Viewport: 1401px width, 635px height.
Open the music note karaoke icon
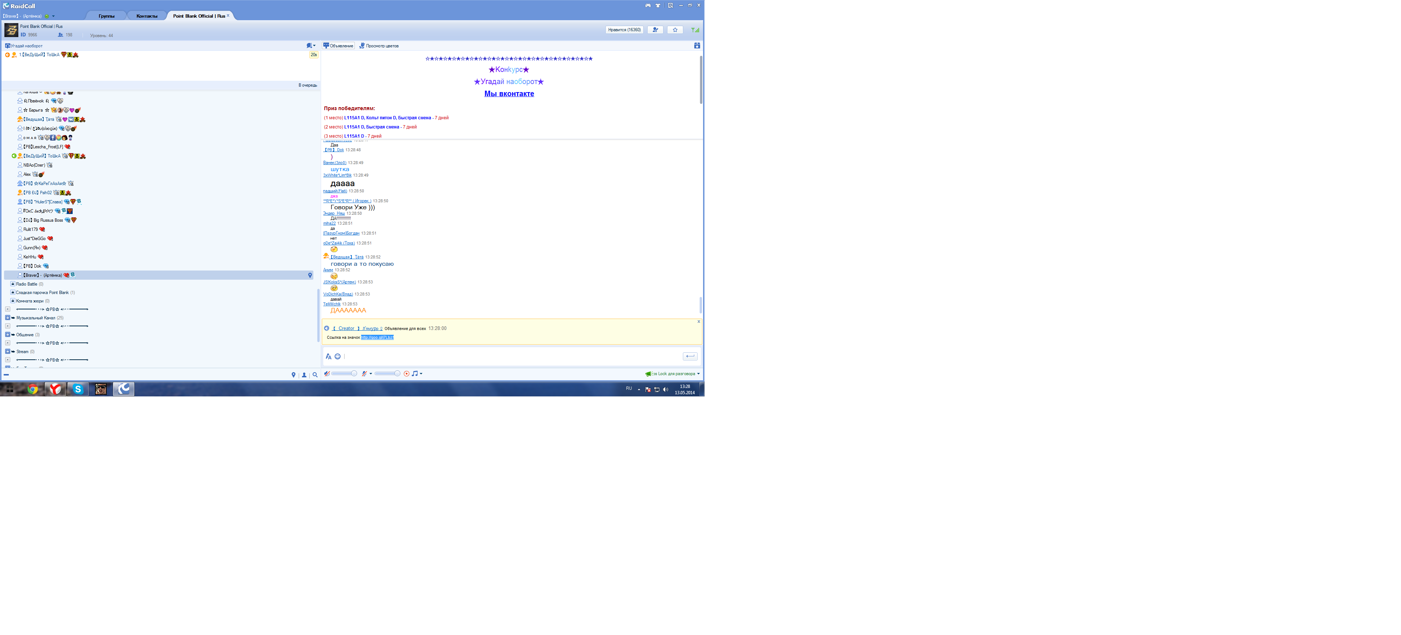[414, 373]
